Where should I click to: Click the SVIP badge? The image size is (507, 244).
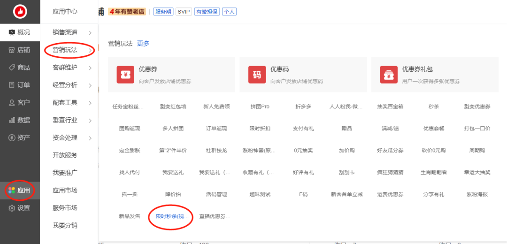click(x=184, y=12)
